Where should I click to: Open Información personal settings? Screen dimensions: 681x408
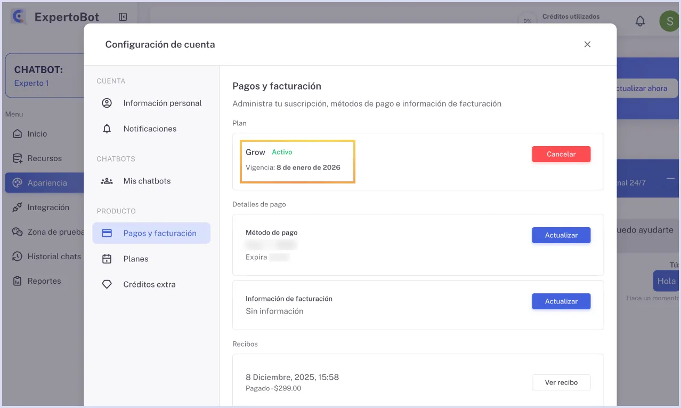151,103
